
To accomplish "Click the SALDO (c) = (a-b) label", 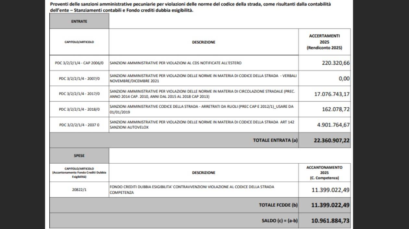I will point(279,221).
